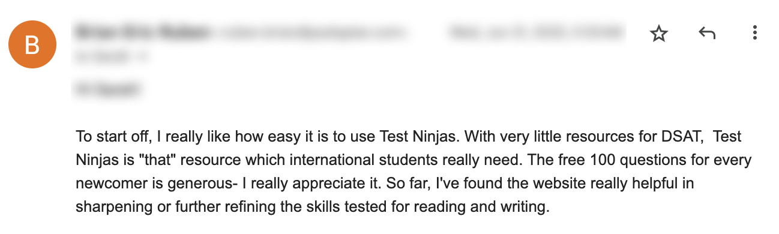
Task: Star this email message
Action: 659,34
